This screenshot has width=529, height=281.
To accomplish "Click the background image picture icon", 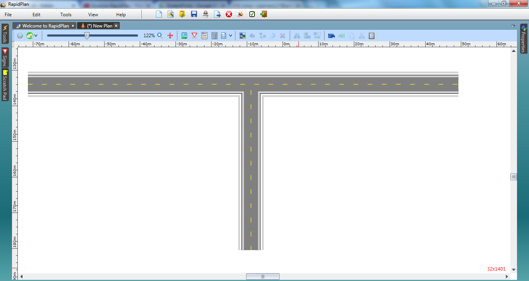I will point(184,36).
